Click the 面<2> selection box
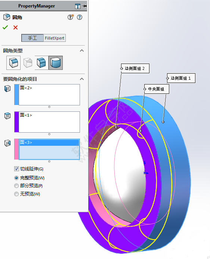210x259 pixels. point(49,95)
